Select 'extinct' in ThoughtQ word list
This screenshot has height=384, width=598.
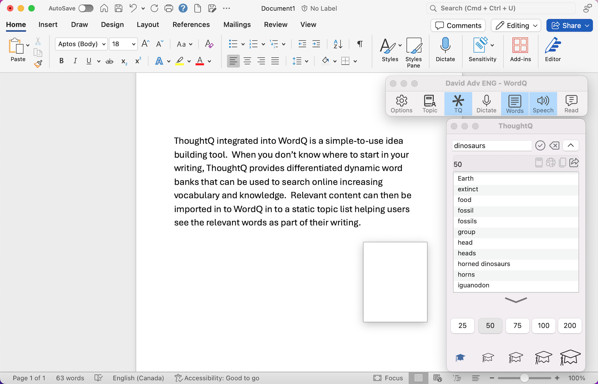(x=516, y=189)
